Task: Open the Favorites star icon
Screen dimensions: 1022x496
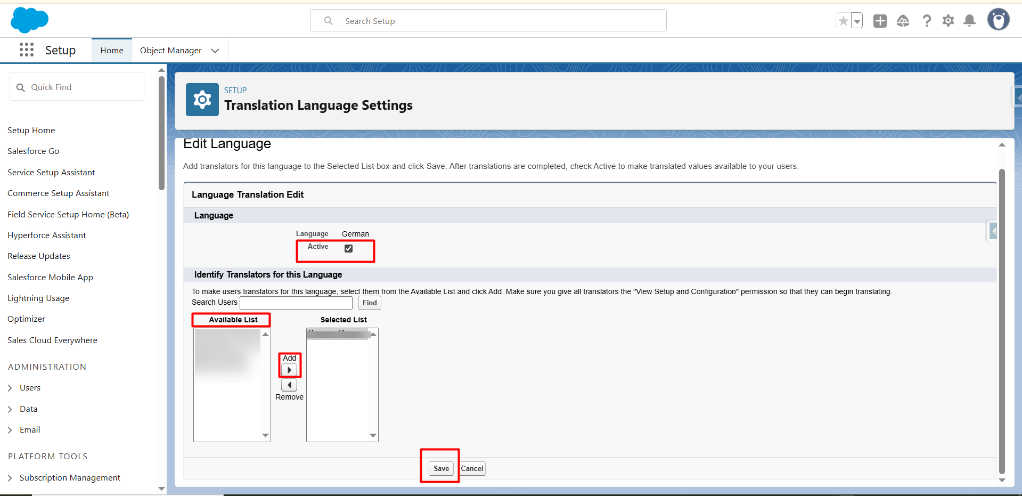Action: [x=843, y=21]
